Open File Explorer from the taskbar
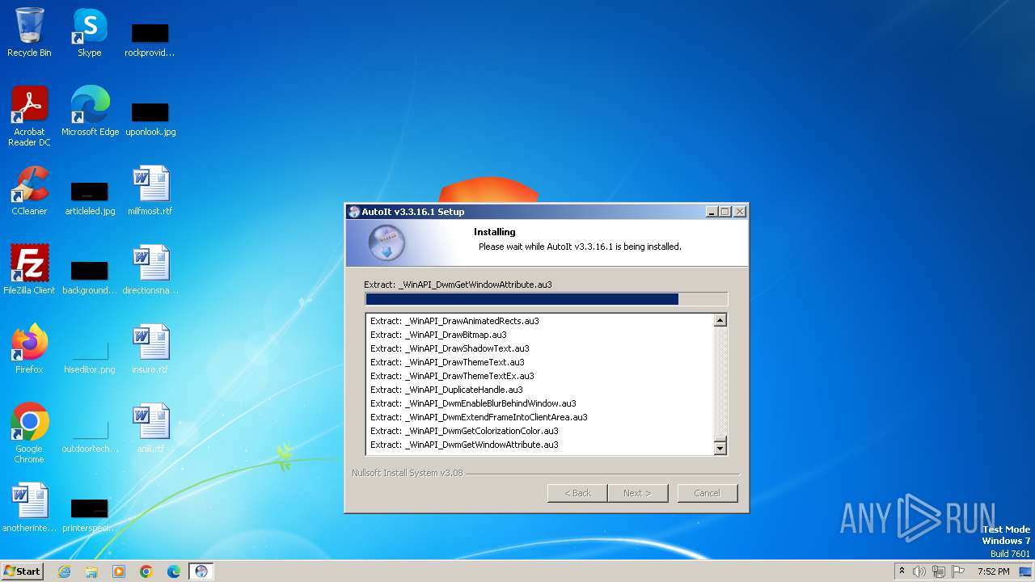 pyautogui.click(x=91, y=571)
